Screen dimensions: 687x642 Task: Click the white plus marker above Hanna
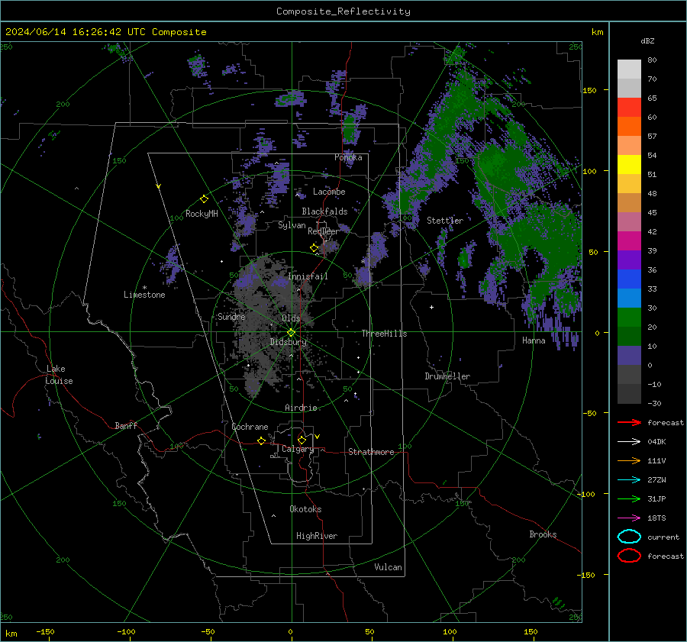[x=431, y=307]
